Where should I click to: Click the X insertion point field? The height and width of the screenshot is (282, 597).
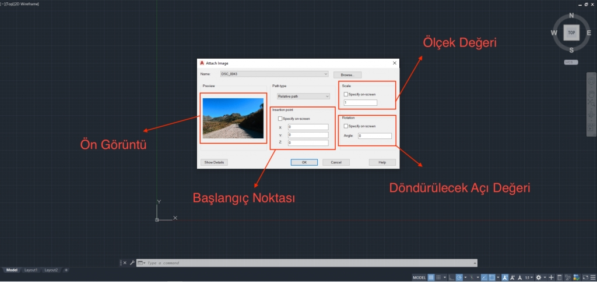click(308, 127)
